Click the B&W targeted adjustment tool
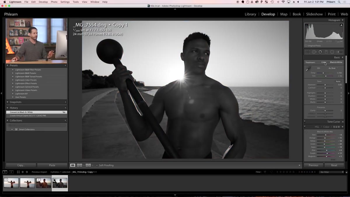Image resolution: width=350 pixels, height=197 pixels. click(x=306, y=132)
